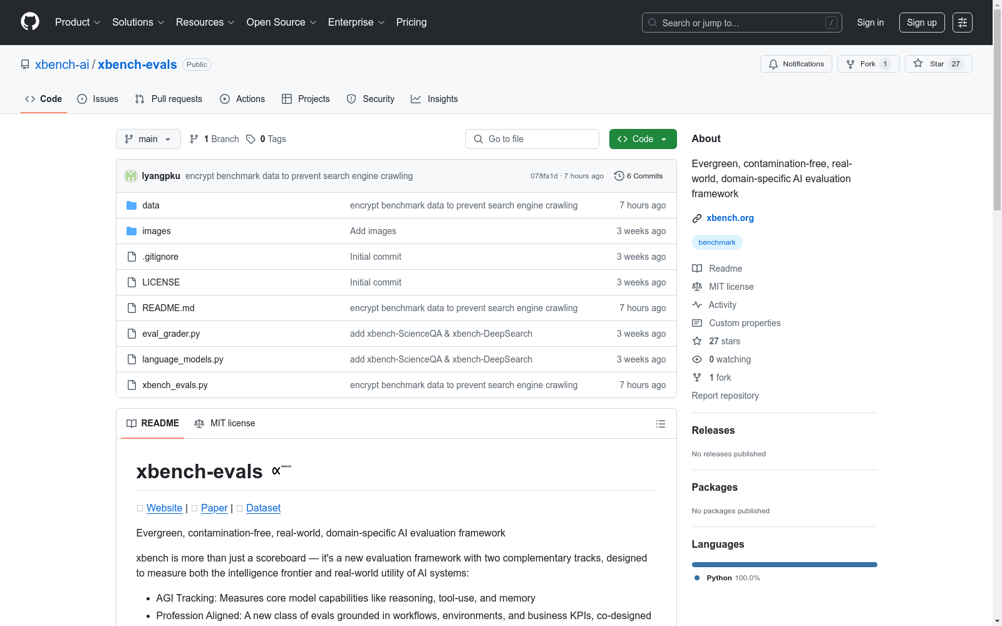Screen dimensions: 1002x626
Task: Switch to the Issues tab
Action: point(98,99)
